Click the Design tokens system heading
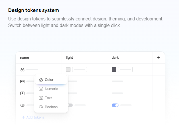Screen dimensions: 179x135 [x=34, y=10]
